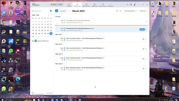The width and height of the screenshot is (179, 101).
Task: Open Discord from the taskbar
Action: pos(39,100)
